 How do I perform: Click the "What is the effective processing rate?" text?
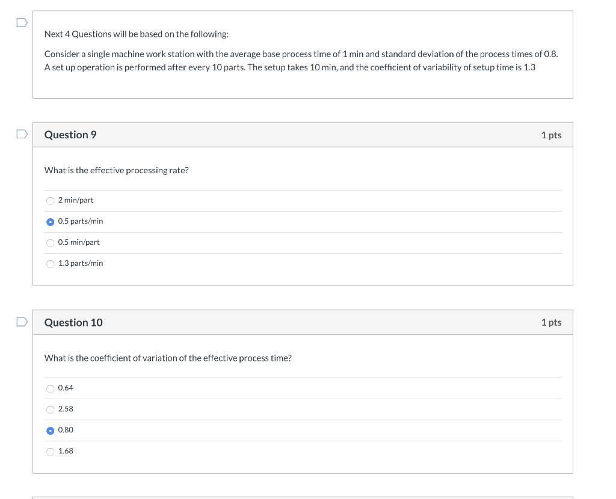tap(117, 171)
